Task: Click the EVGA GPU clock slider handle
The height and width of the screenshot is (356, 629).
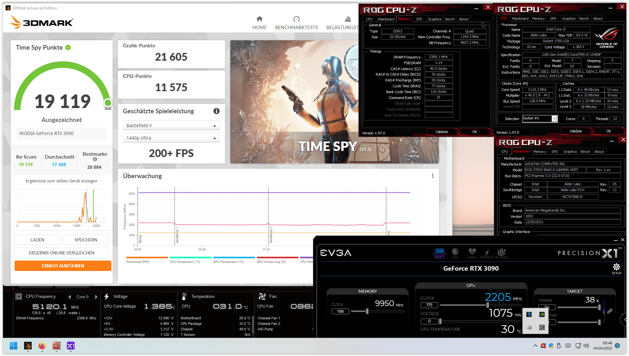Action: tap(487, 305)
